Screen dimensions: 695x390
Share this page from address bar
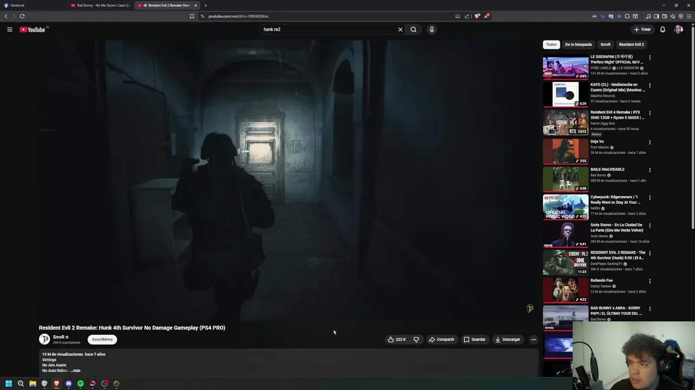pyautogui.click(x=466, y=16)
